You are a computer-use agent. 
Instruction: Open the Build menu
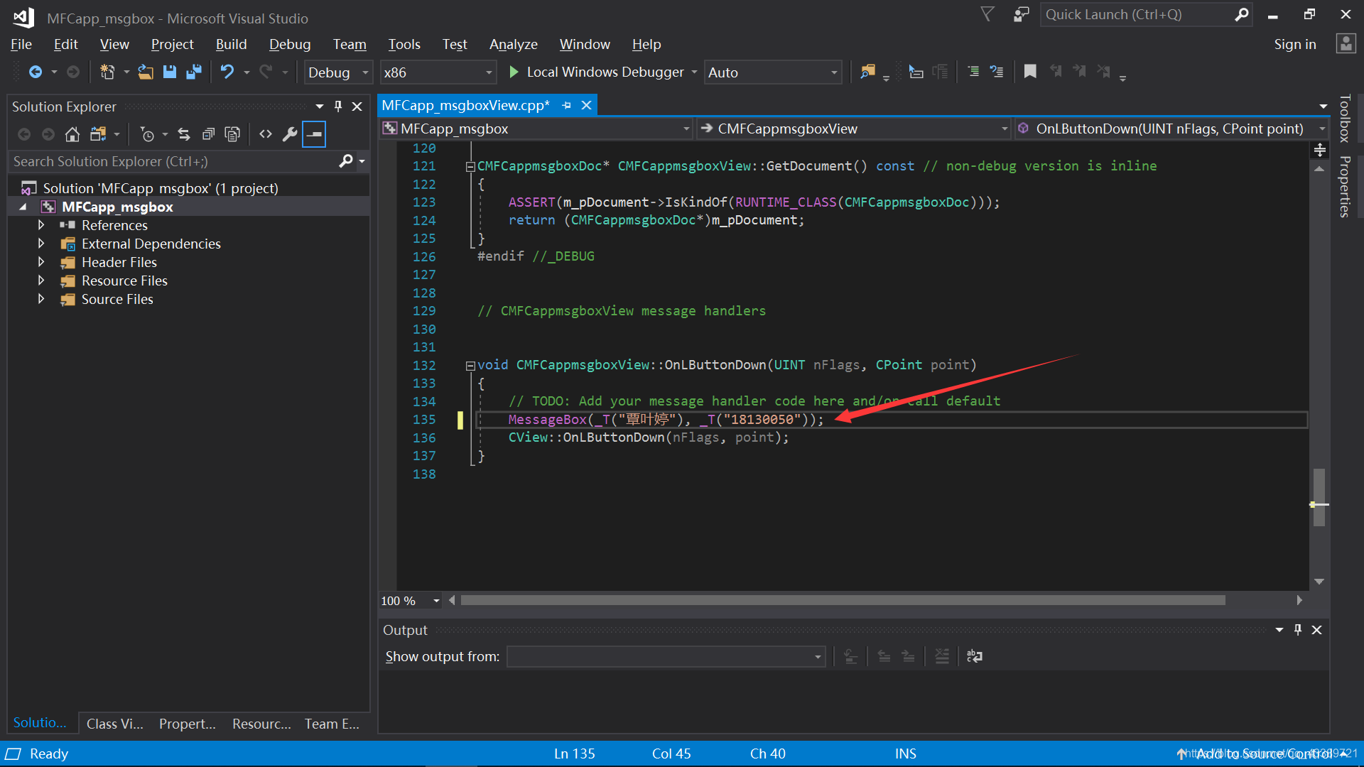click(231, 44)
